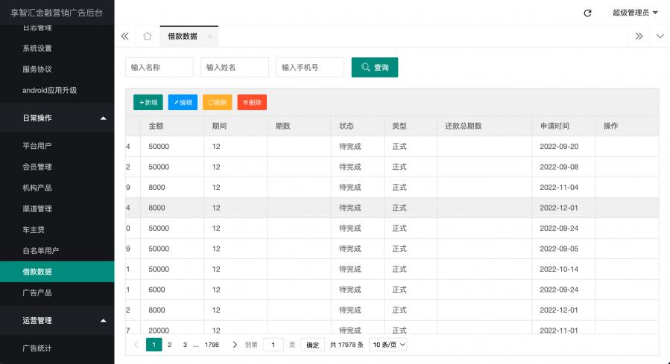The height and width of the screenshot is (364, 670).
Task: Click the 输入手机号 input field
Action: (x=309, y=67)
